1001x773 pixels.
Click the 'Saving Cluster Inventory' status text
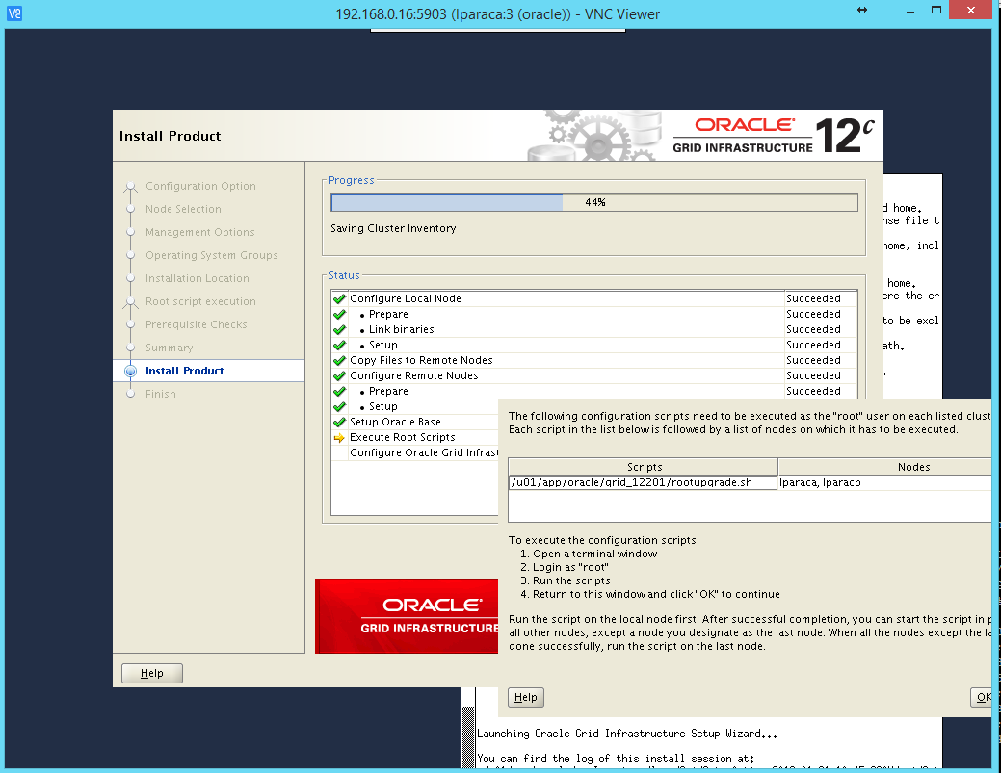[x=393, y=228]
